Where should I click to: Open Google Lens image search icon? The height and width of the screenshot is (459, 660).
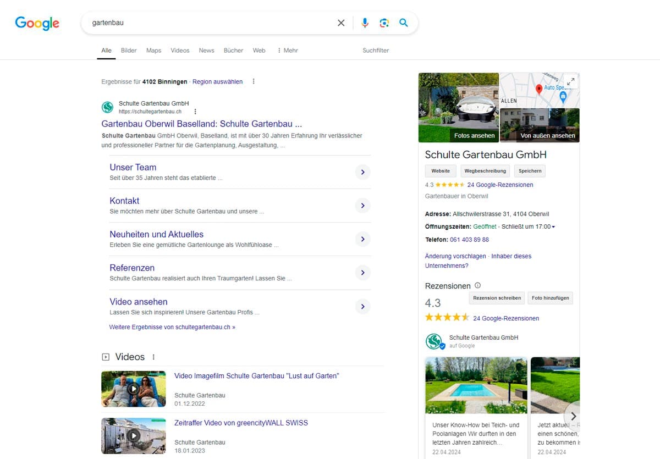point(384,23)
